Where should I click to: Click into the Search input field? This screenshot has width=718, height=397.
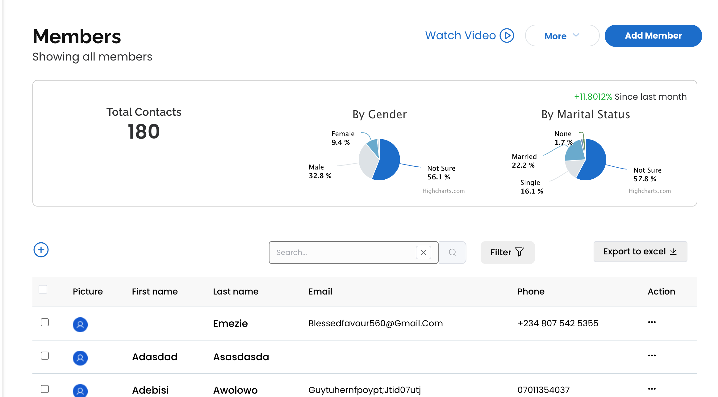click(x=343, y=253)
